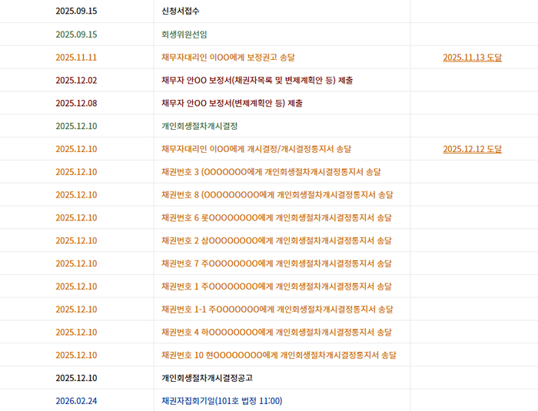Image resolution: width=538 pixels, height=411 pixels.
Task: Click date 2025.12.10 in 채권번호 10 row
Action: [x=76, y=355]
